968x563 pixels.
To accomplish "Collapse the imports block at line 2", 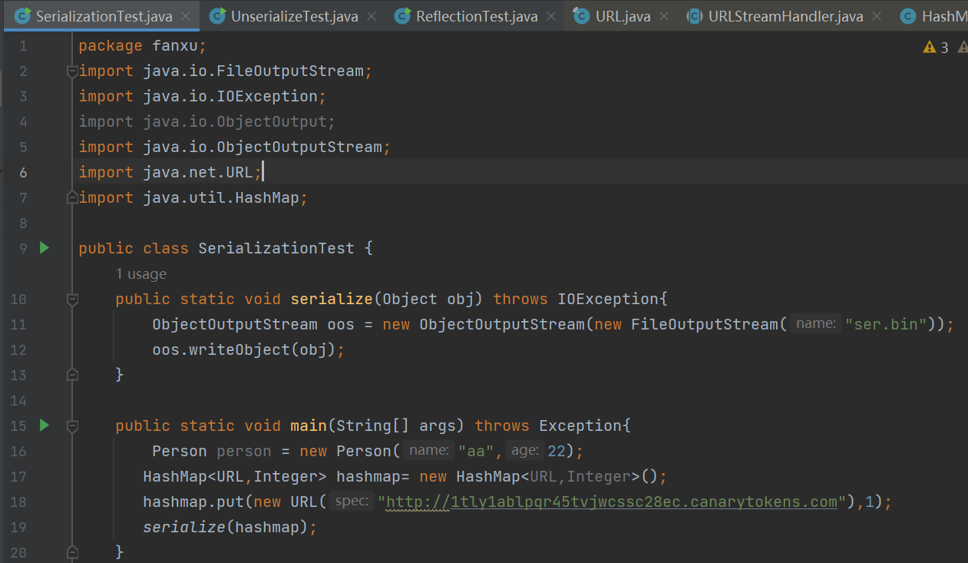I will [72, 71].
